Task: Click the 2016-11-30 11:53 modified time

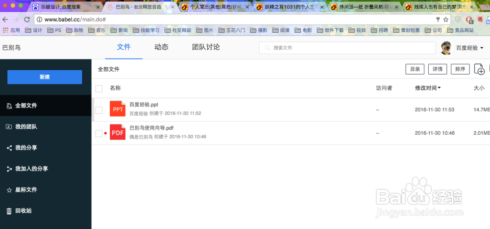Action: click(x=435, y=110)
